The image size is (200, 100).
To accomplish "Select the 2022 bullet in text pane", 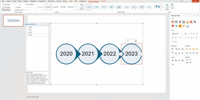I will pos(30,32).
